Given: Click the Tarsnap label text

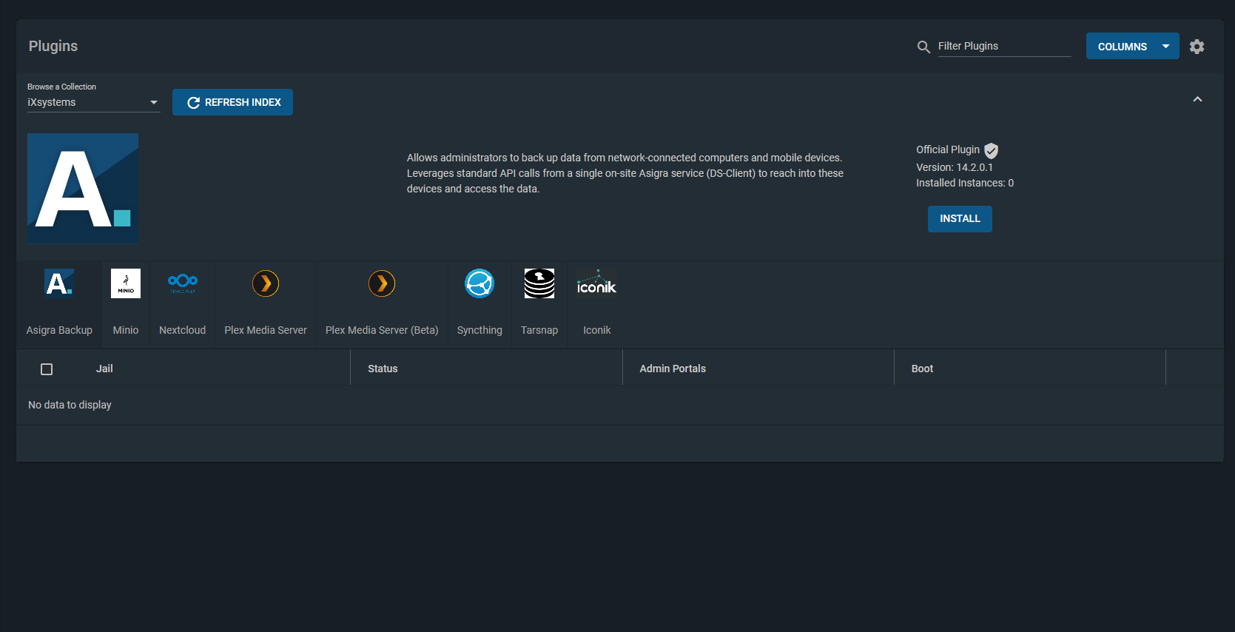Looking at the screenshot, I should click(x=539, y=330).
